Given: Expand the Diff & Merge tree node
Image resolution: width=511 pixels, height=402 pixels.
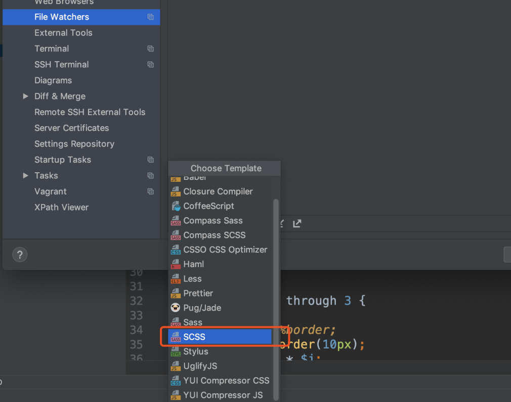Looking at the screenshot, I should point(25,96).
